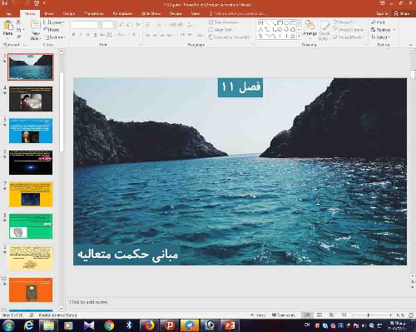The image size is (416, 332).
Task: Click the Clear All Formatting icon
Action: coord(137,25)
